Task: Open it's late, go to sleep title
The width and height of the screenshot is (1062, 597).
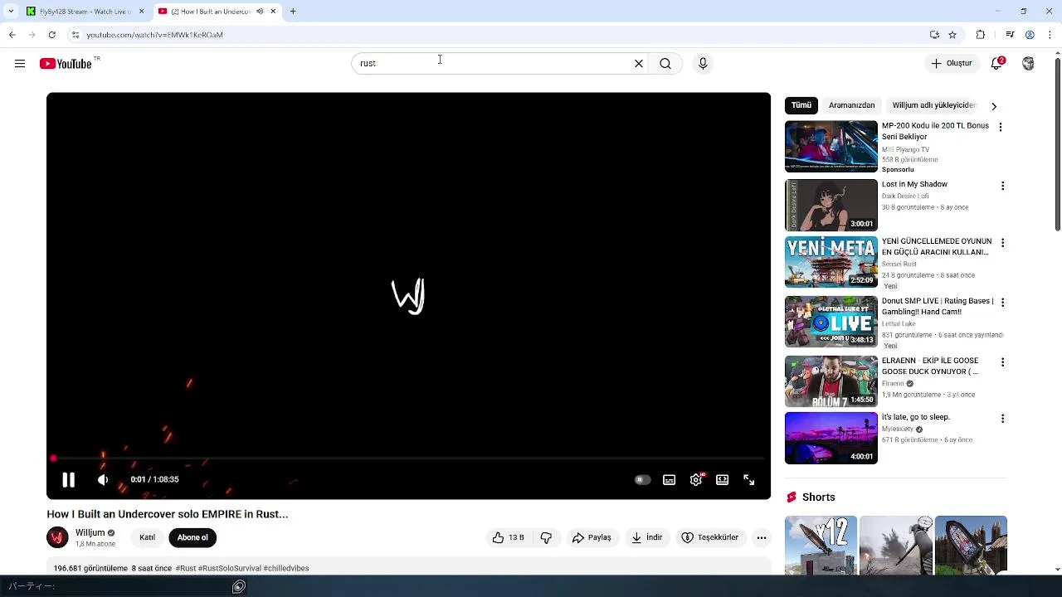Action: point(916,417)
